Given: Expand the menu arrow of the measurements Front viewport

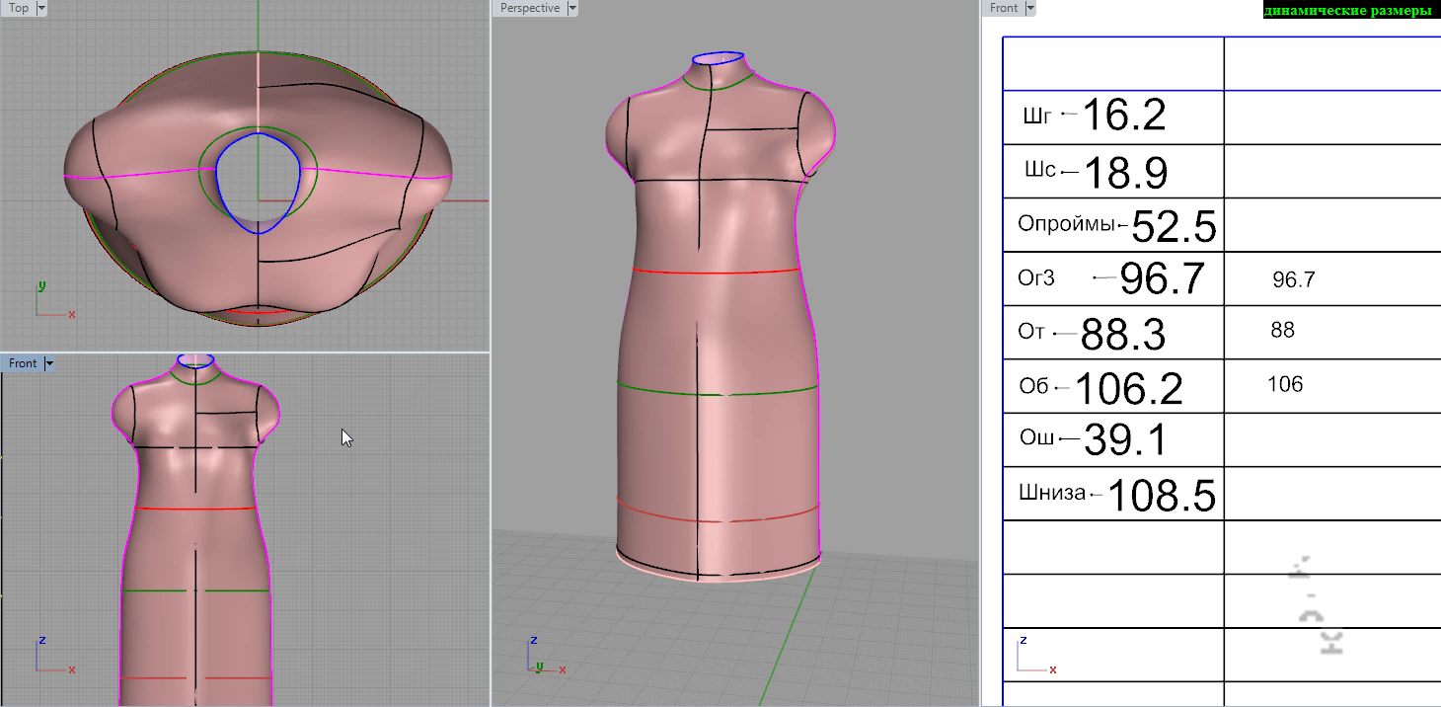Looking at the screenshot, I should point(1030,8).
